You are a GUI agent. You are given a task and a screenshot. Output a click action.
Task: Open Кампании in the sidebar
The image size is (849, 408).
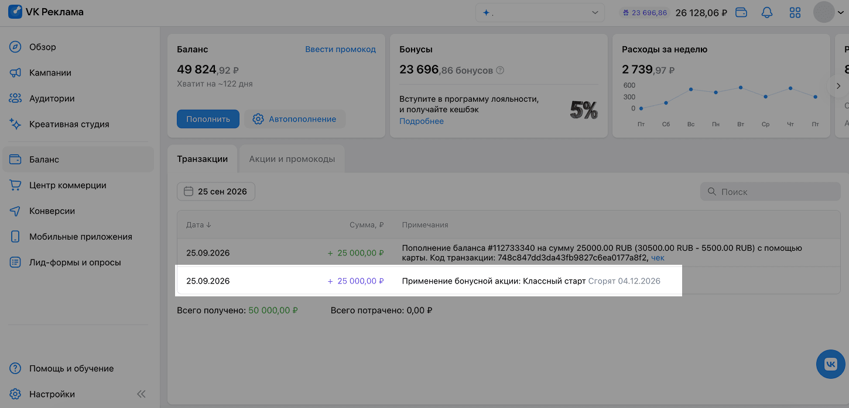tap(78, 73)
